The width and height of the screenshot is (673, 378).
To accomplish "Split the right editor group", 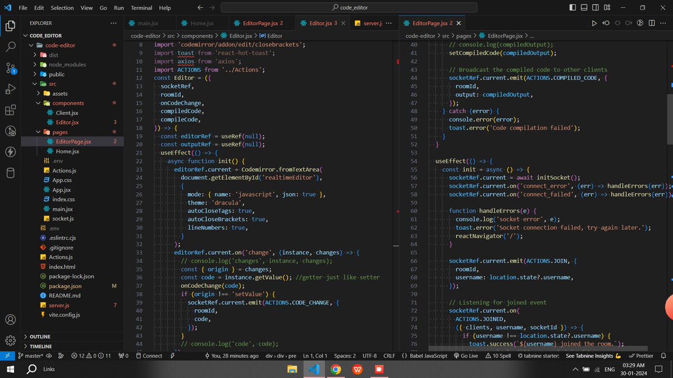I will coord(651,23).
